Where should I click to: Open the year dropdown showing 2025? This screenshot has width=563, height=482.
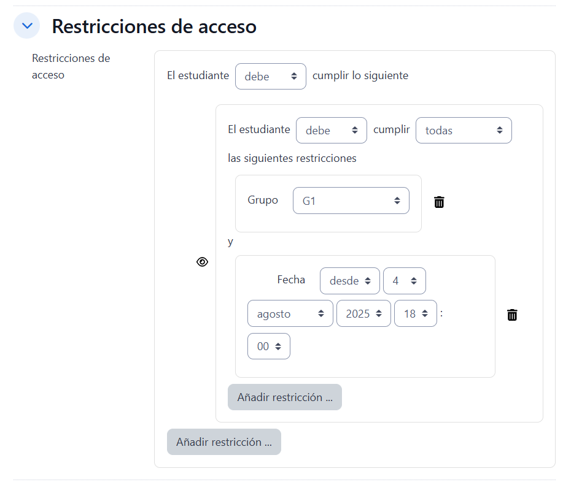click(x=363, y=313)
